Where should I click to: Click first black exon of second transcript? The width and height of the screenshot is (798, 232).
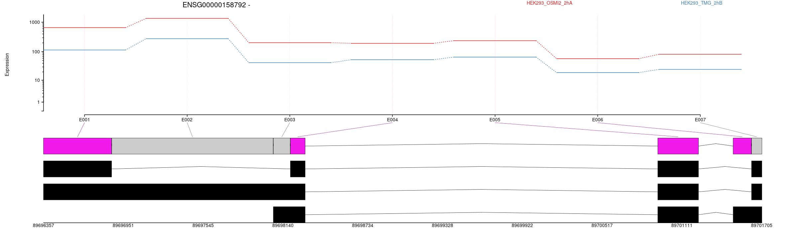77,169
